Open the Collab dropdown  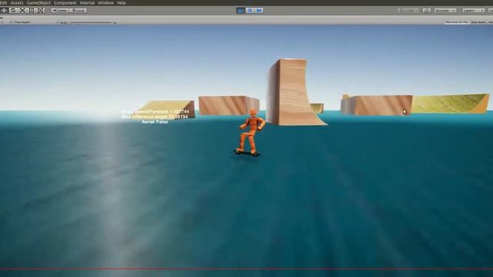point(408,10)
